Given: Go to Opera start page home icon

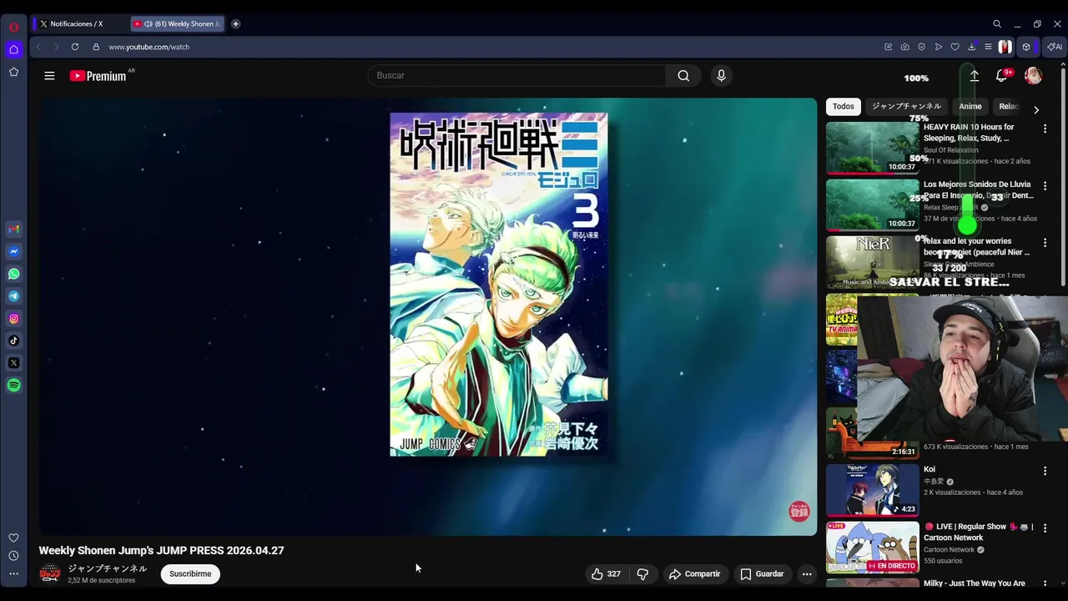Looking at the screenshot, I should coord(14,49).
